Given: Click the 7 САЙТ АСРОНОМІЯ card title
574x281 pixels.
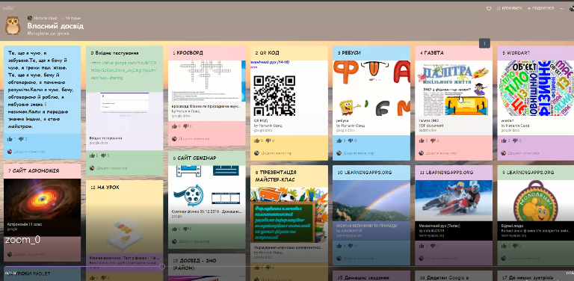Looking at the screenshot, I should (34, 171).
